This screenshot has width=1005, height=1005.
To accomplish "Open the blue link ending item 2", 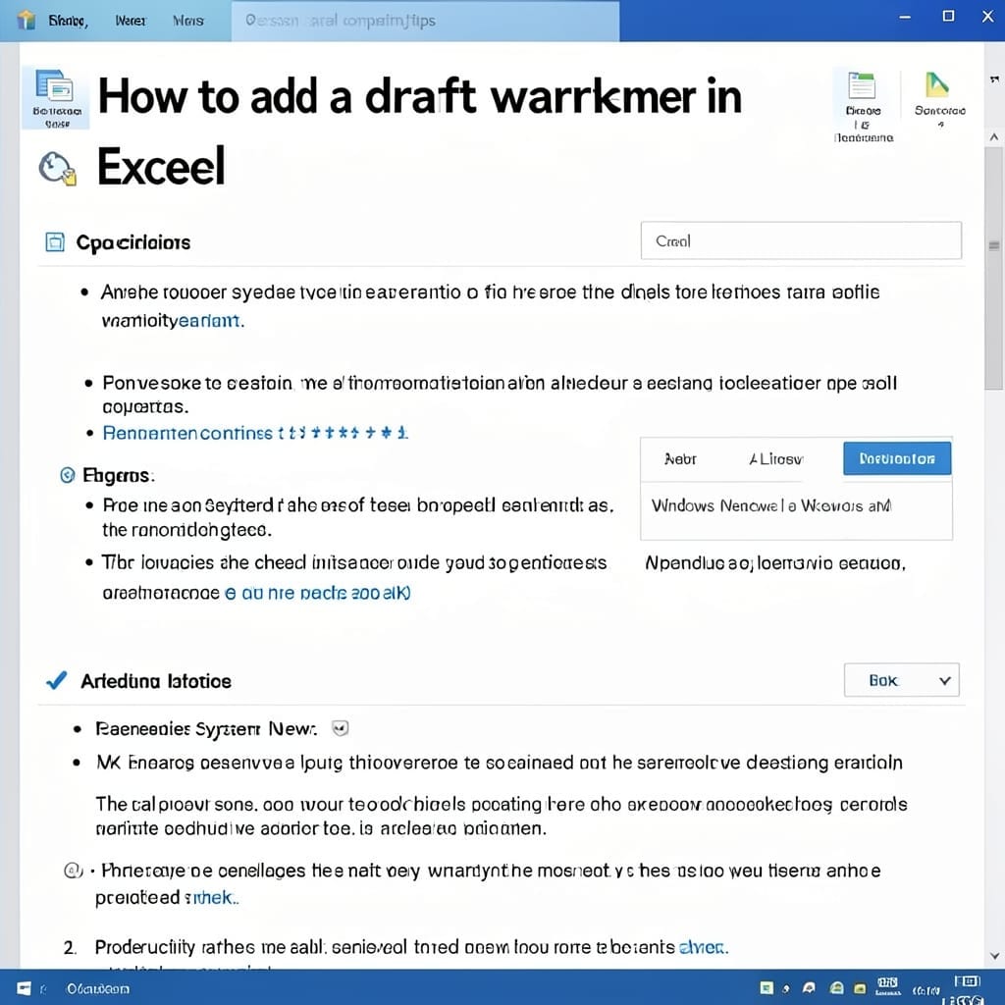I will pos(703,947).
